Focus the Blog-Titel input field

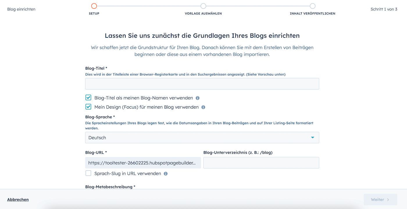[x=202, y=84]
